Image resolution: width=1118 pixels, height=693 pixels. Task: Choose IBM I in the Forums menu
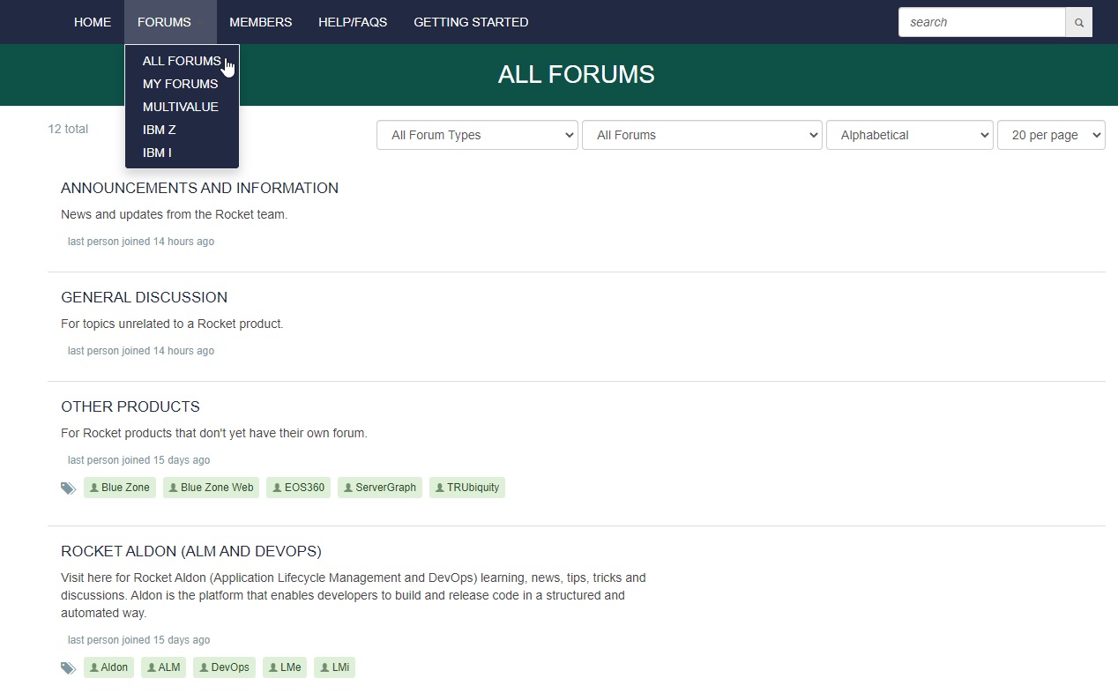[157, 153]
